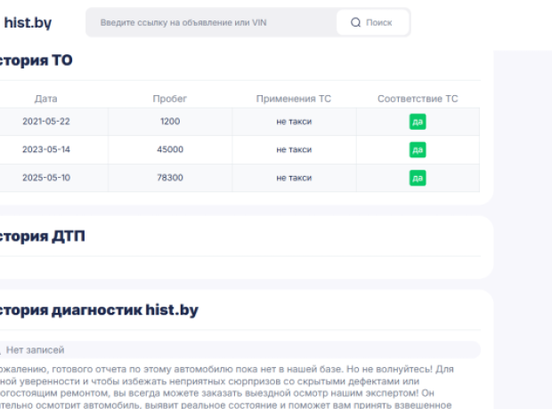Viewport: 552px width, 409px height.
Task: Click the magnifier icon in search button
Action: tap(356, 23)
